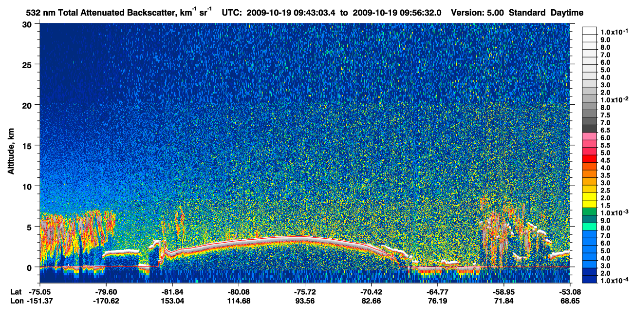Click the altitude tick label 20
The width and height of the screenshot is (633, 325).
27,105
